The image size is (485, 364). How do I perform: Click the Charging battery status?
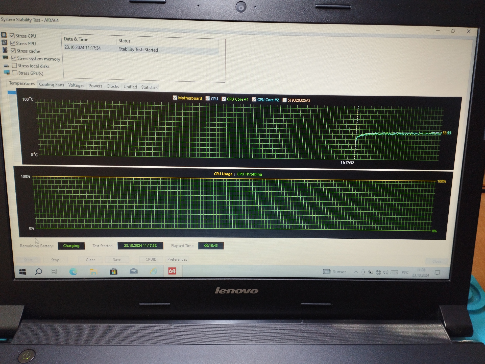point(71,246)
